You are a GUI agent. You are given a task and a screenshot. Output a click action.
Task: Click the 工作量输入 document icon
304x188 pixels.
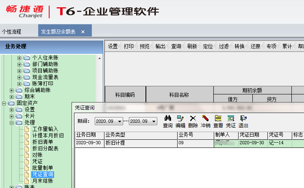click(27, 129)
